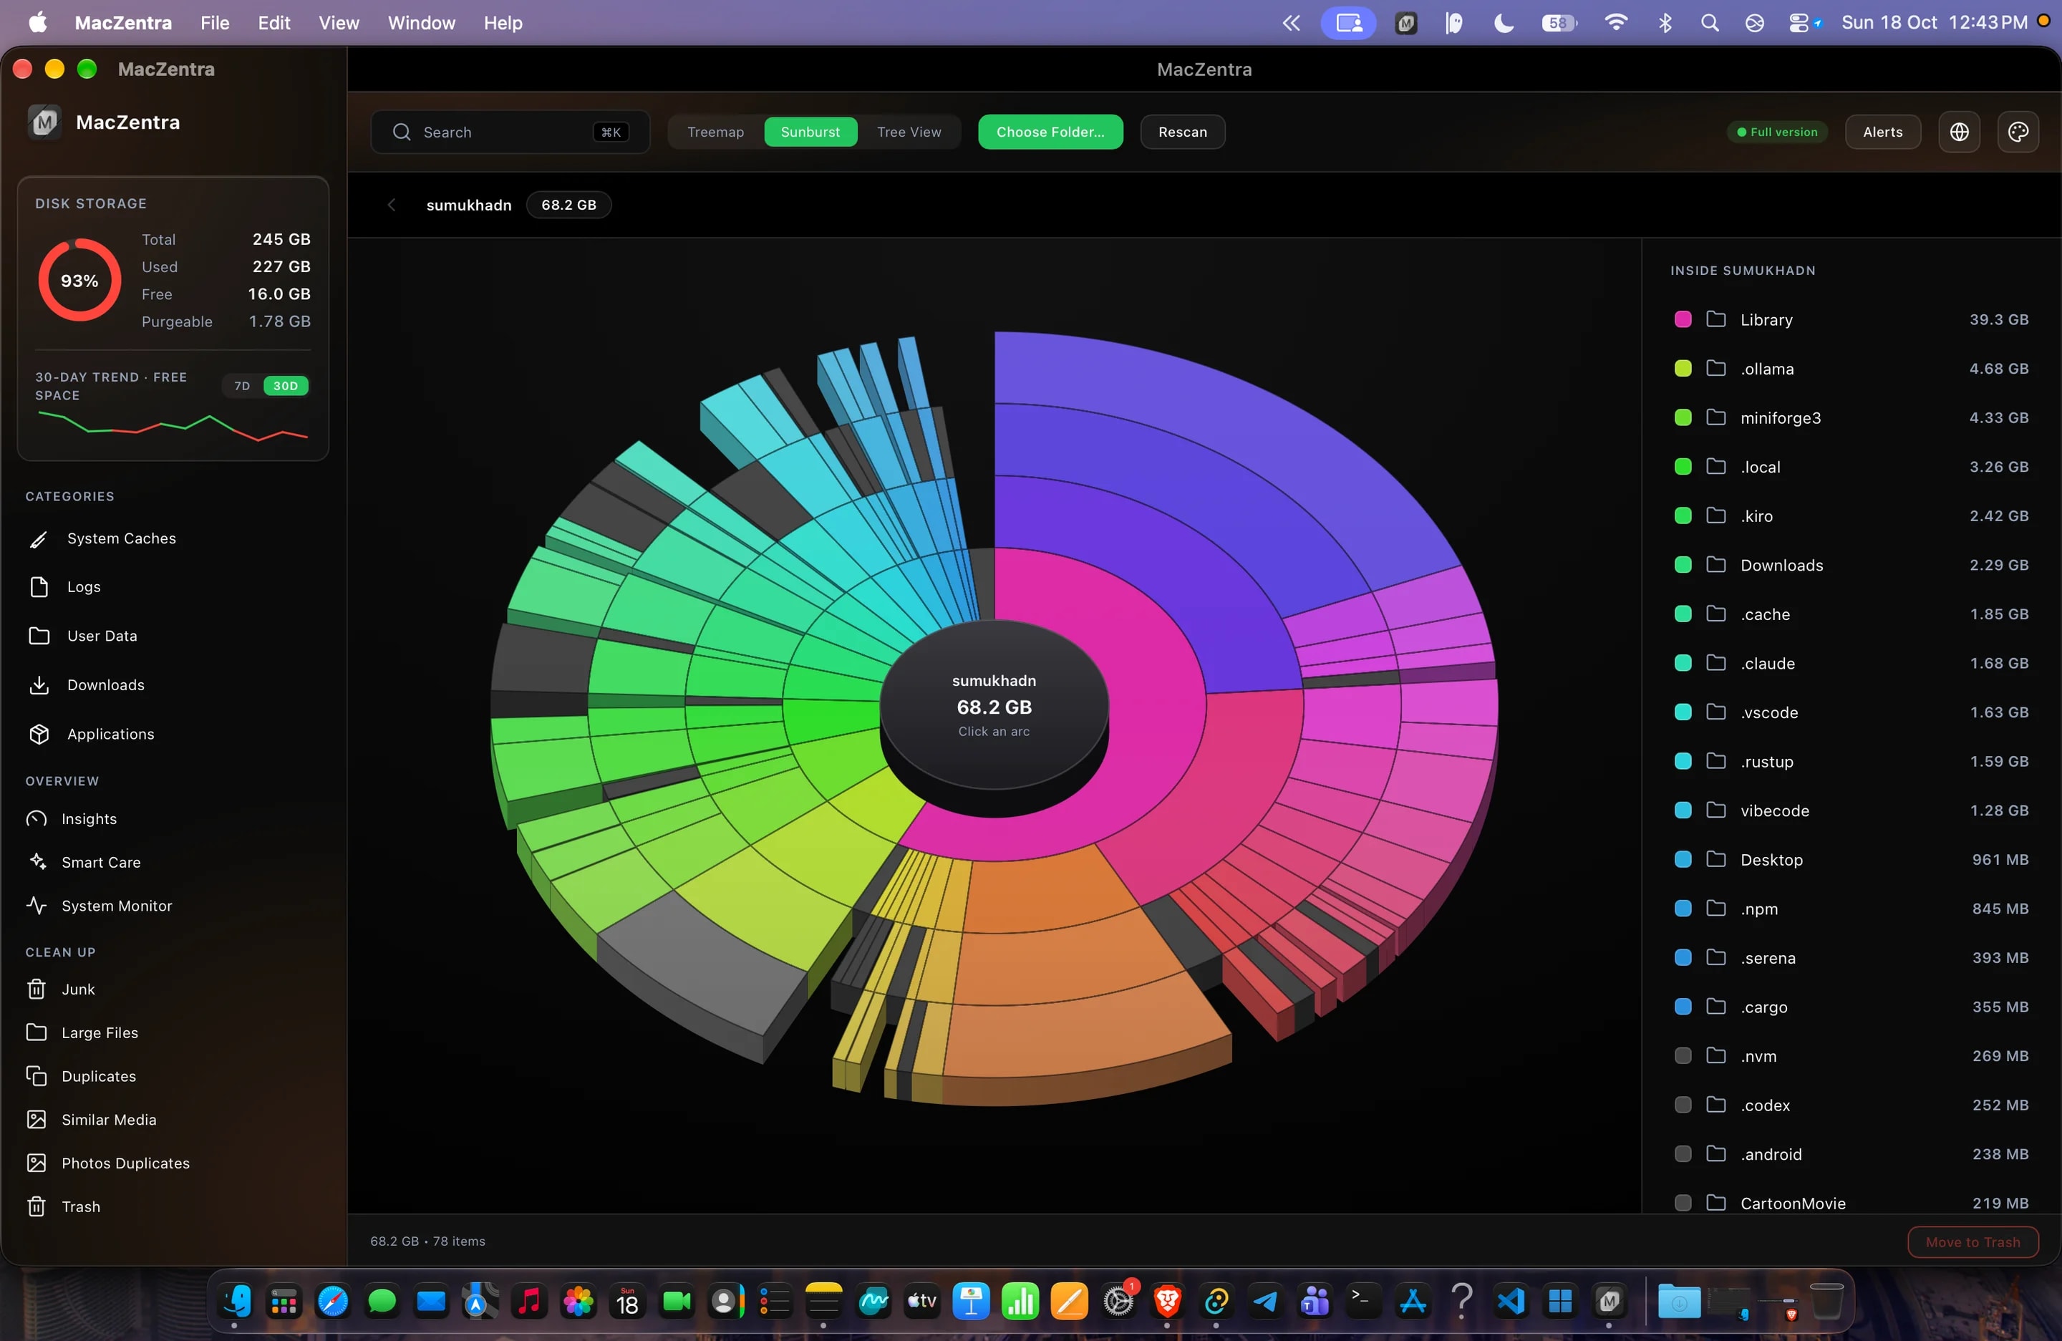Viewport: 2062px width, 1341px height.
Task: Open the View menu
Action: (338, 22)
